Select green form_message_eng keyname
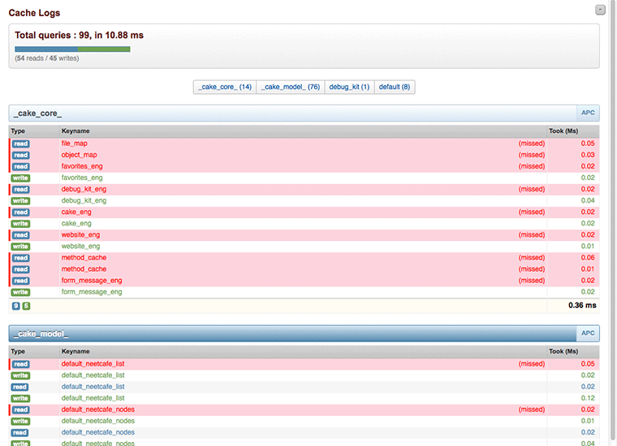Screen dimensions: 617x446 click(92, 292)
